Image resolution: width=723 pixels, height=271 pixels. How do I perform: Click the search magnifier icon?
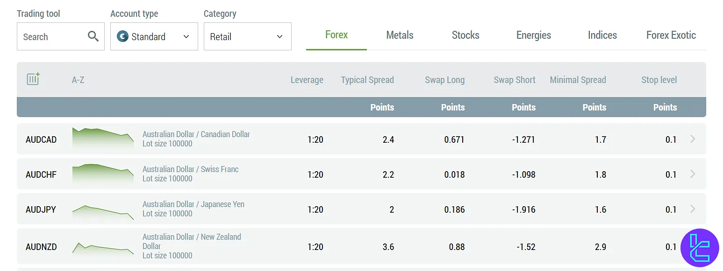tap(93, 36)
